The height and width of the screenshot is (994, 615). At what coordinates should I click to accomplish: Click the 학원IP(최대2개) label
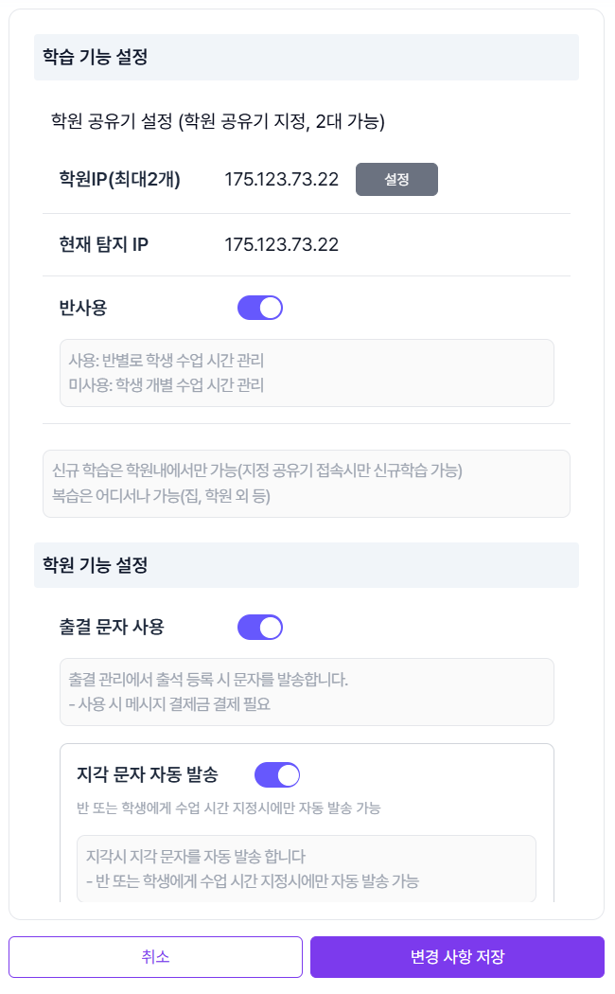tap(118, 179)
